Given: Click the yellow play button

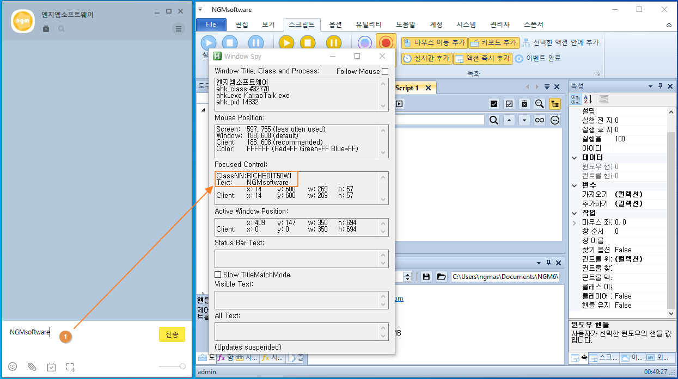Looking at the screenshot, I should tap(286, 43).
